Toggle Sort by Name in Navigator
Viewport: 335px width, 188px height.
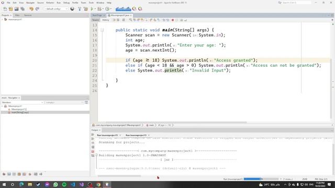tap(36, 174)
